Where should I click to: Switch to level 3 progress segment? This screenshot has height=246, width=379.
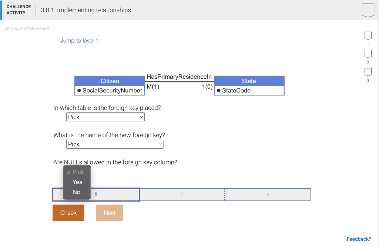[268, 195]
